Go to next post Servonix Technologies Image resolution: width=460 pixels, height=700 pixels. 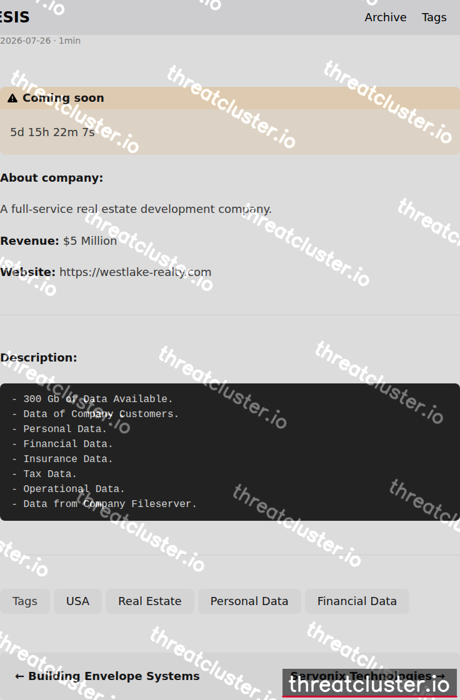pos(367,676)
